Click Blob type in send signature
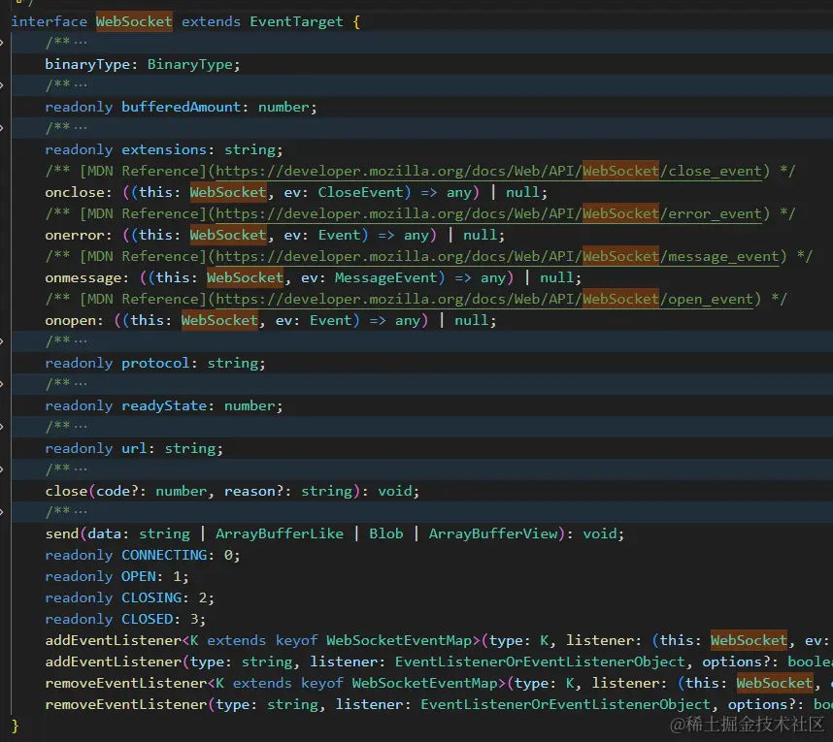This screenshot has height=742, width=833. (386, 533)
